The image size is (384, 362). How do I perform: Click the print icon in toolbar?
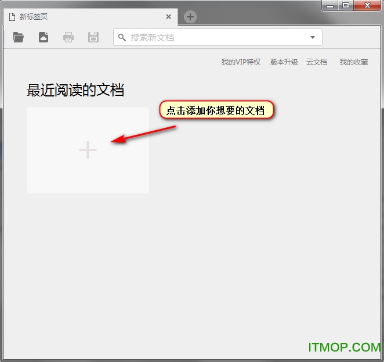click(68, 37)
